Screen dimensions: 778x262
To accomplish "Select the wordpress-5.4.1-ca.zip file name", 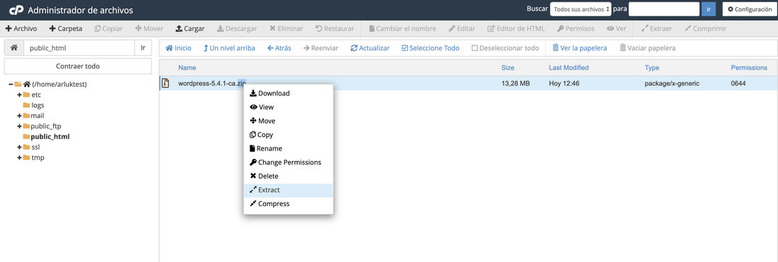I will point(212,83).
